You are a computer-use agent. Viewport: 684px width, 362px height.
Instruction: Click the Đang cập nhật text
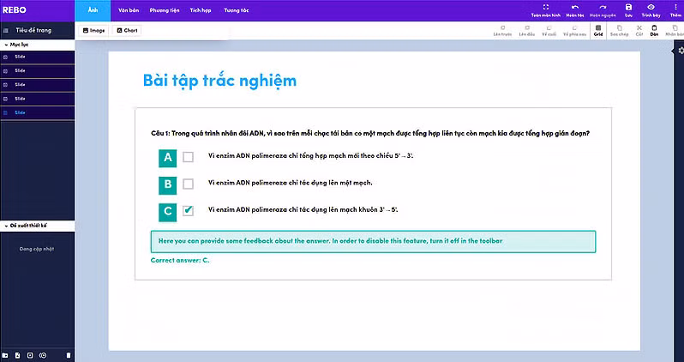pos(37,249)
